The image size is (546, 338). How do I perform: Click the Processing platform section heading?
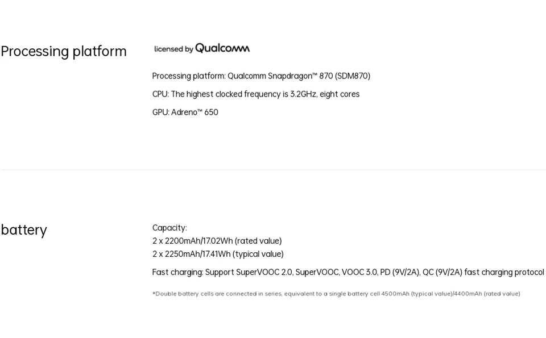click(x=64, y=52)
